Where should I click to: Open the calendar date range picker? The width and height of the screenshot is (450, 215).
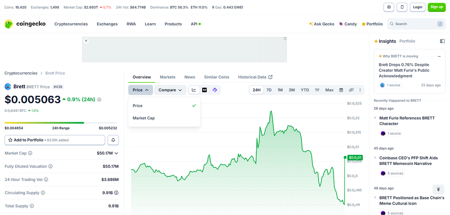tap(341, 90)
